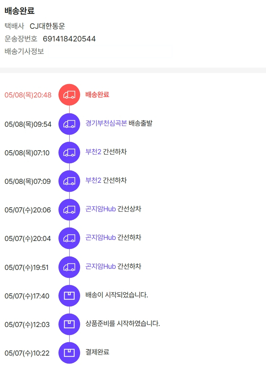Click the courier name CJ대한통운
Image resolution: width=266 pixels, height=366 pixels.
pyautogui.click(x=48, y=26)
